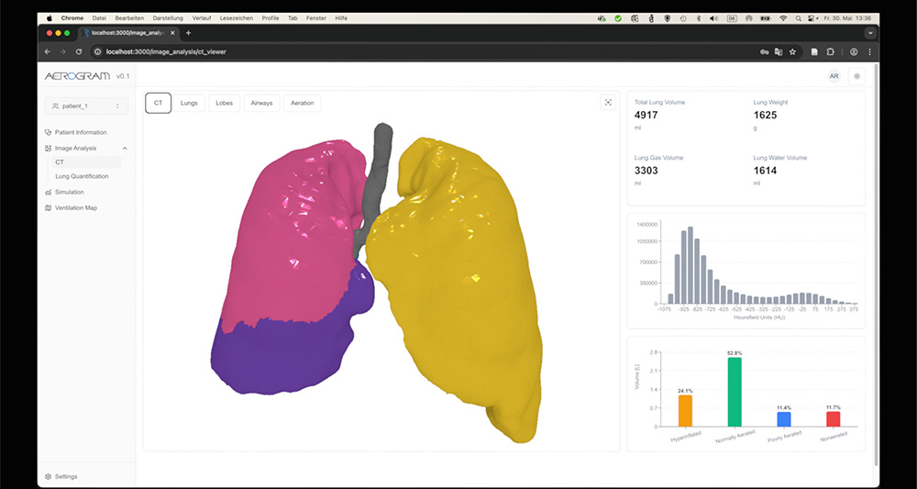Click the password key icon in address bar
Viewport: 917px width, 489px height.
pos(764,52)
